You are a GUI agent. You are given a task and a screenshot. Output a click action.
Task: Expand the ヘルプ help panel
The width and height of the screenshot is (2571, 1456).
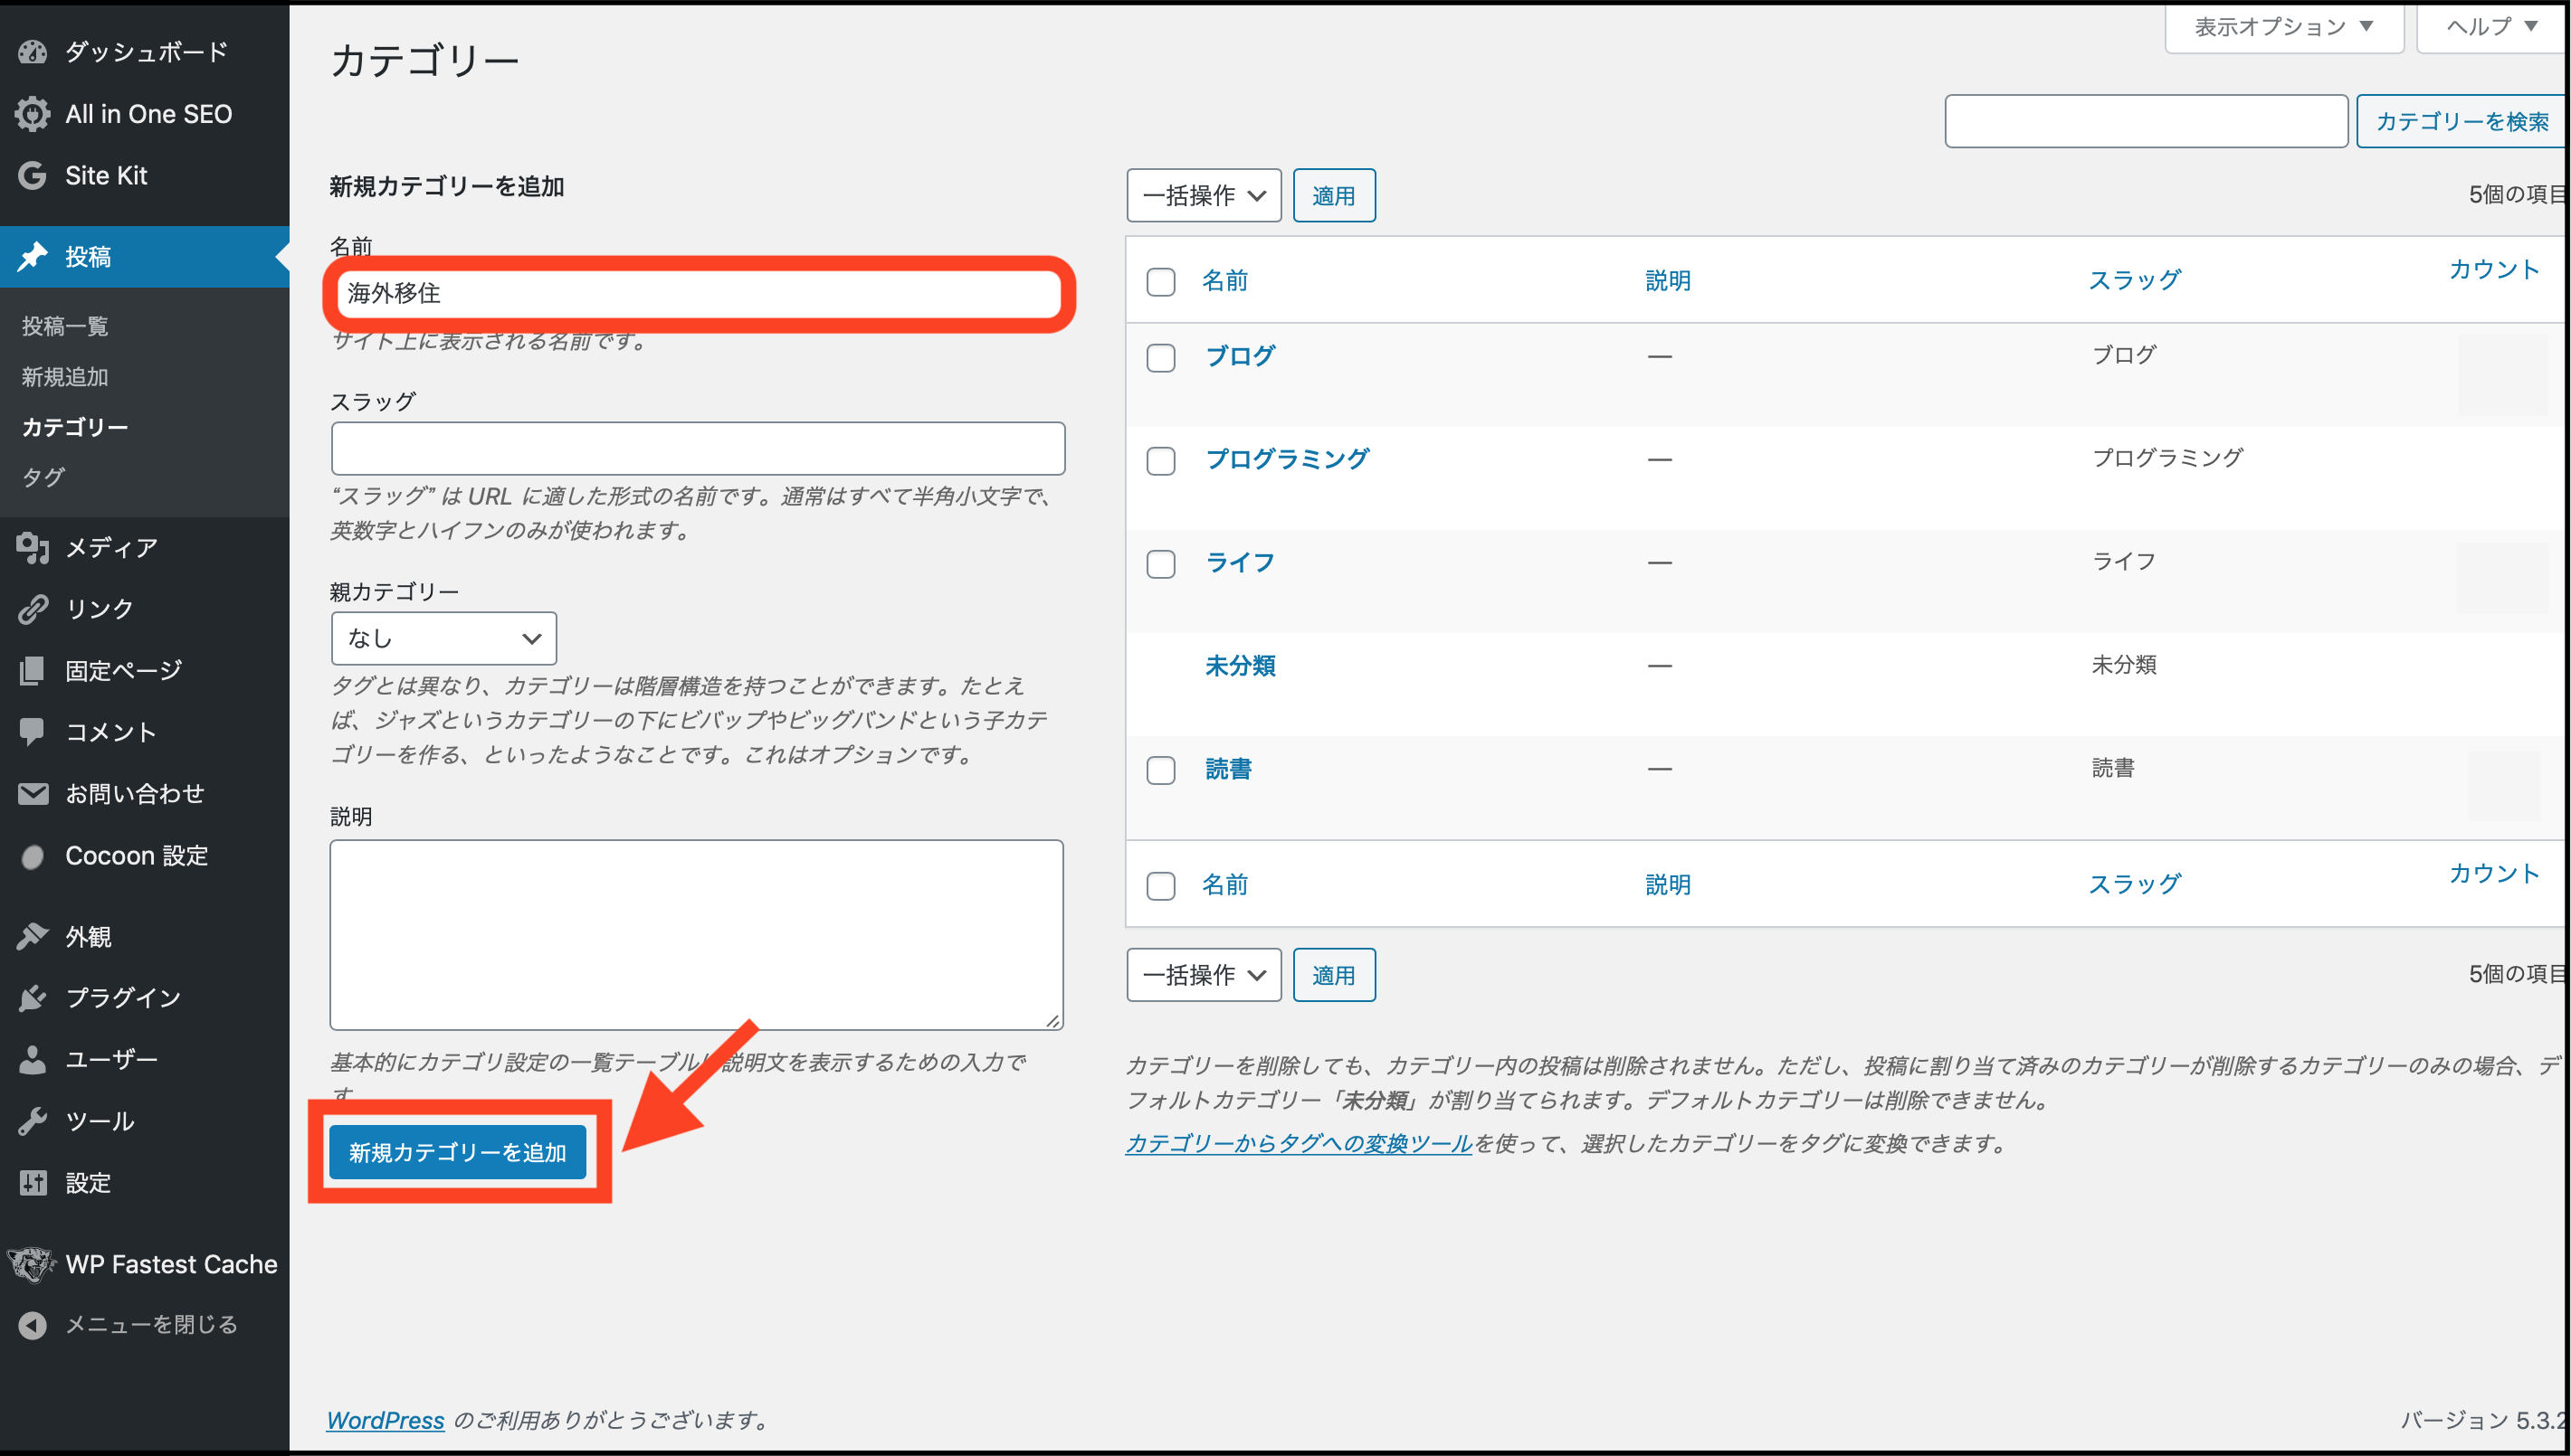coord(2491,27)
